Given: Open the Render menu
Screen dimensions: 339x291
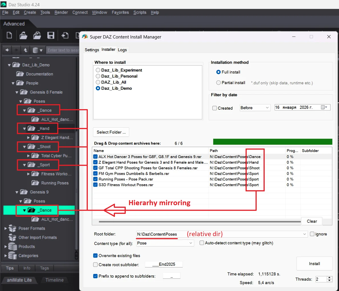Looking at the screenshot, I should [61, 13].
